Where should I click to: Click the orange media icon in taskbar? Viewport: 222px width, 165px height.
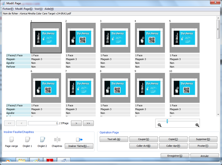click(8, 161)
